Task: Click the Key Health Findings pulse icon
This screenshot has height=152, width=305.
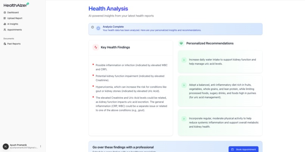Action: pos(96,47)
